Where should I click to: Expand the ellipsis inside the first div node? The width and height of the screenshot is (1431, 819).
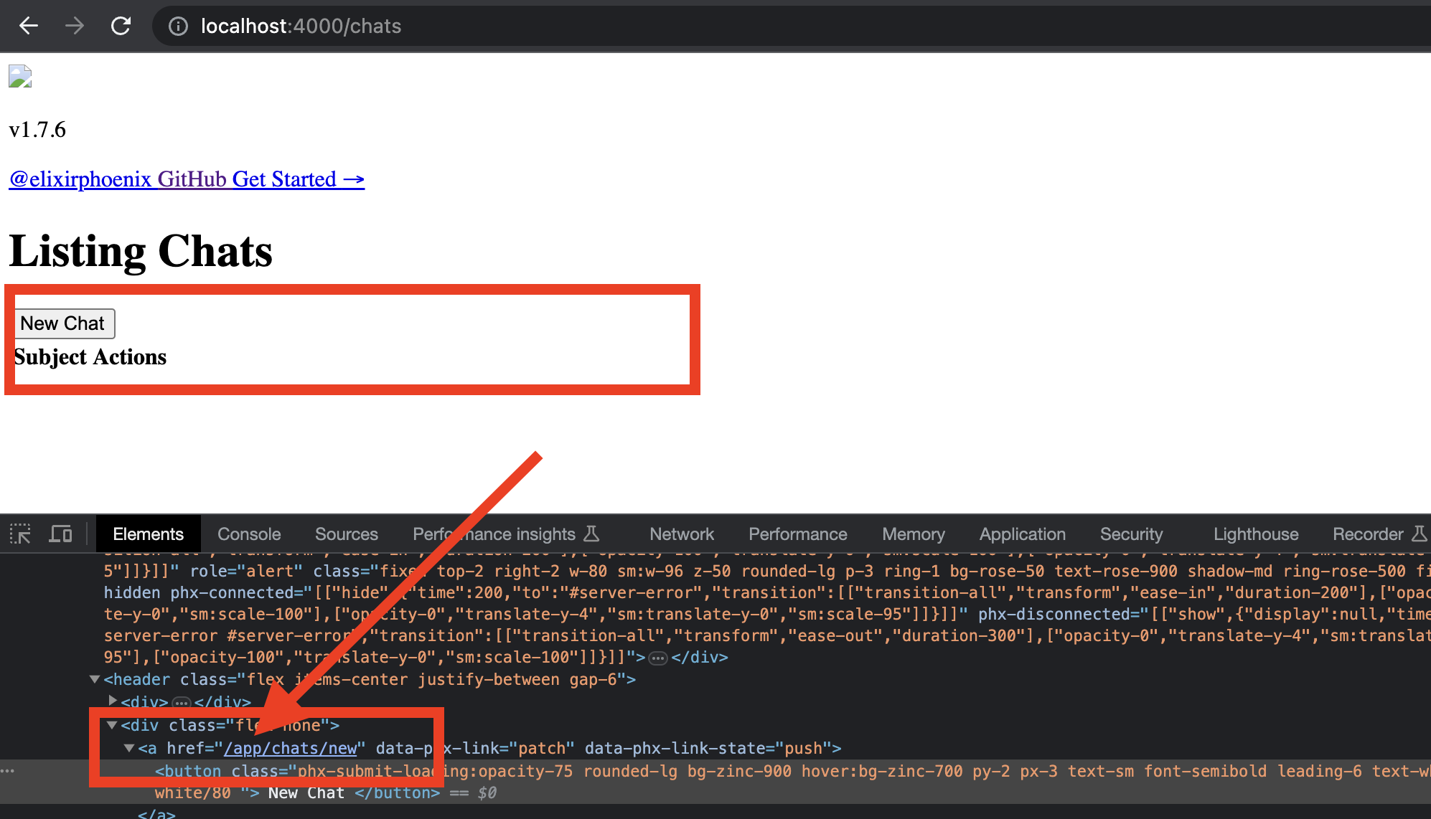click(x=182, y=702)
